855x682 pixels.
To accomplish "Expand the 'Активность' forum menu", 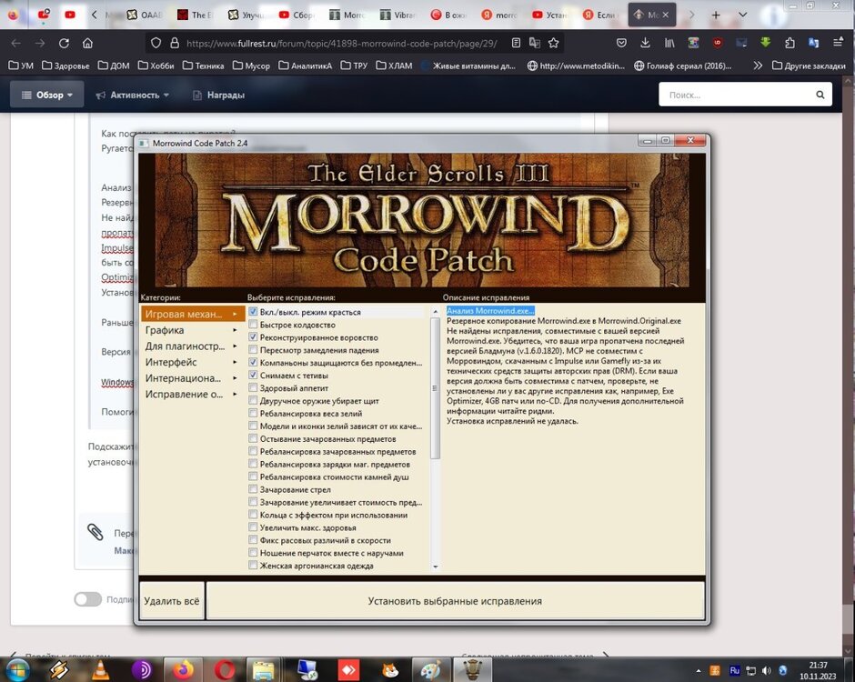I will [x=133, y=95].
